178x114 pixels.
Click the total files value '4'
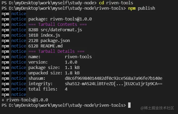click(x=66, y=89)
